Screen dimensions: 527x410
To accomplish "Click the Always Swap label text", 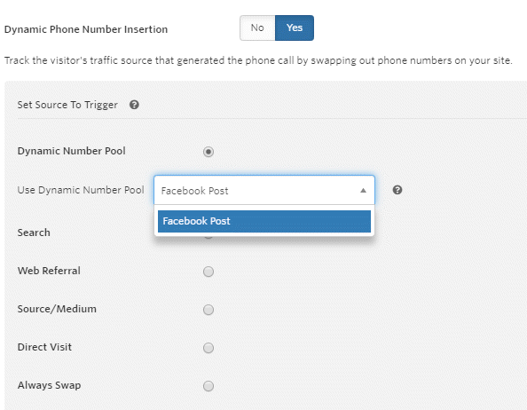I will point(49,385).
